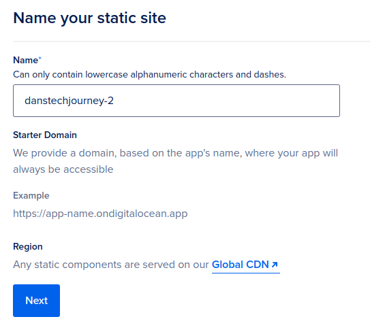This screenshot has height=334, width=370.
Task: Click the lowercase alphanumeric characters hint text
Action: (x=149, y=75)
